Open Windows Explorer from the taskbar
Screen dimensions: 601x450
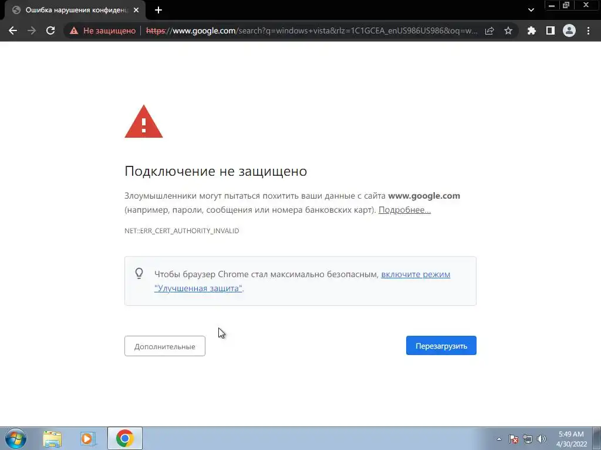click(x=52, y=438)
